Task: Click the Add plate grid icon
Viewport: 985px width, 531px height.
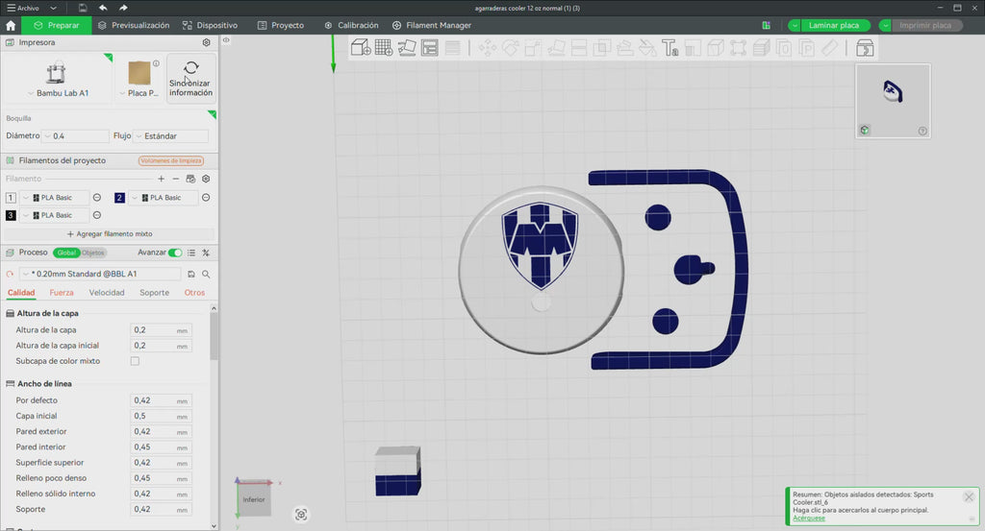Action: [384, 48]
